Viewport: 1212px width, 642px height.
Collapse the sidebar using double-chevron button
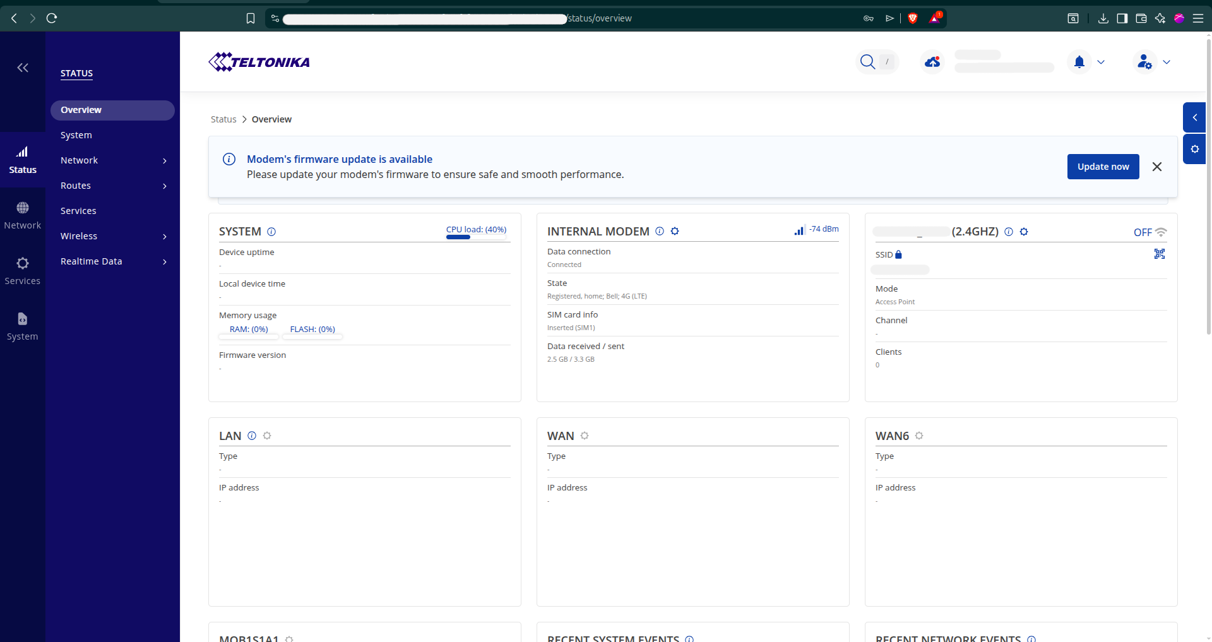(x=23, y=68)
